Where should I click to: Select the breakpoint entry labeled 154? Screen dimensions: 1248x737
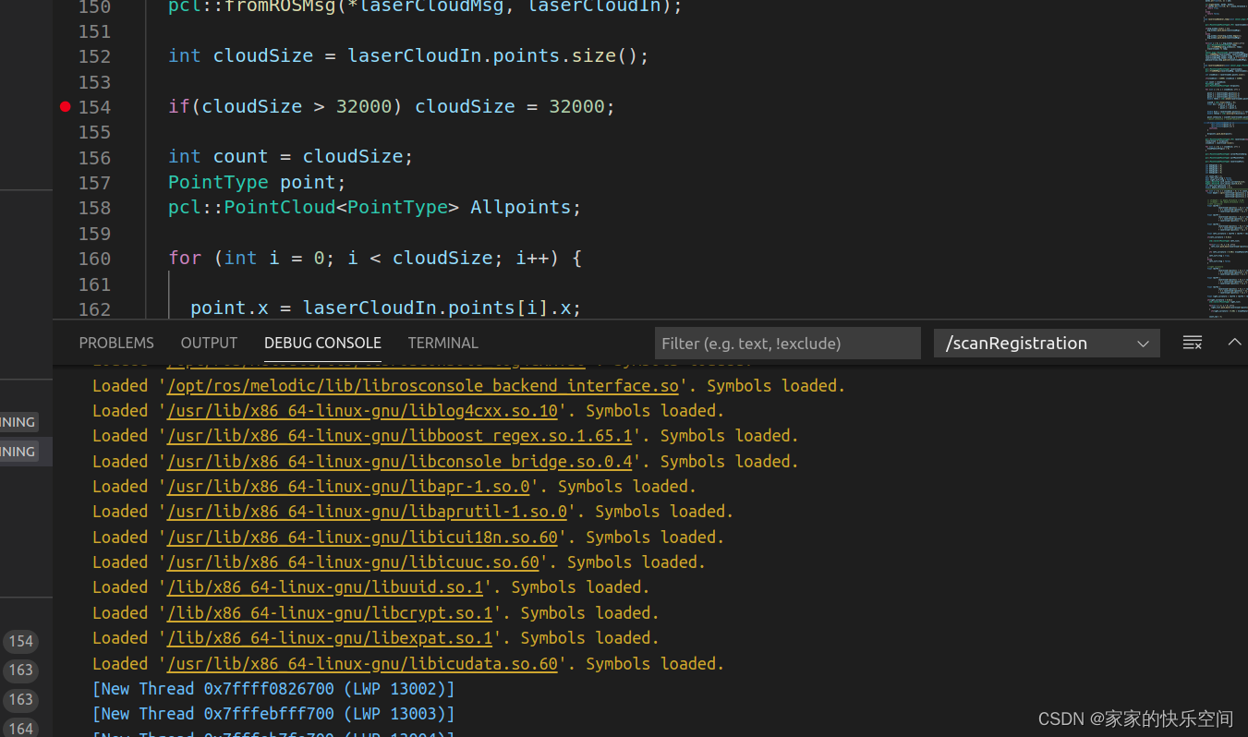coord(20,641)
